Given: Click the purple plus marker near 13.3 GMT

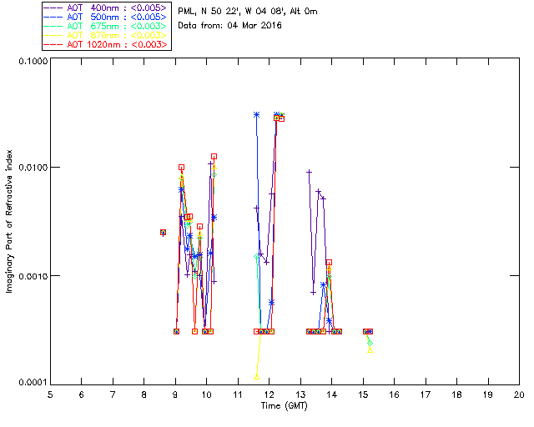Looking at the screenshot, I should [x=310, y=173].
